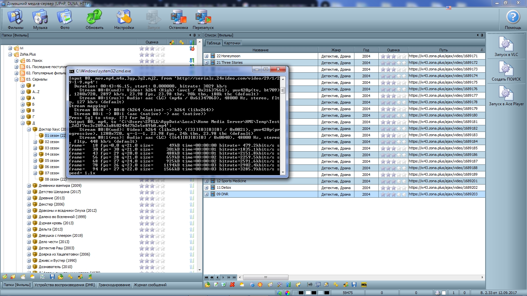This screenshot has height=296, width=527.
Task: Click the folder-with-red-X icon in folders toolbar
Action: tap(13, 277)
